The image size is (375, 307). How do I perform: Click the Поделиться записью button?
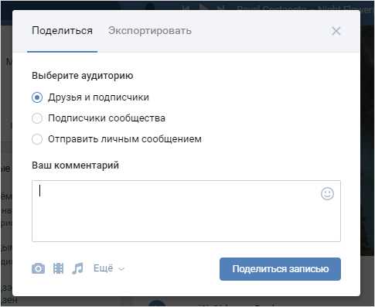[x=280, y=269]
